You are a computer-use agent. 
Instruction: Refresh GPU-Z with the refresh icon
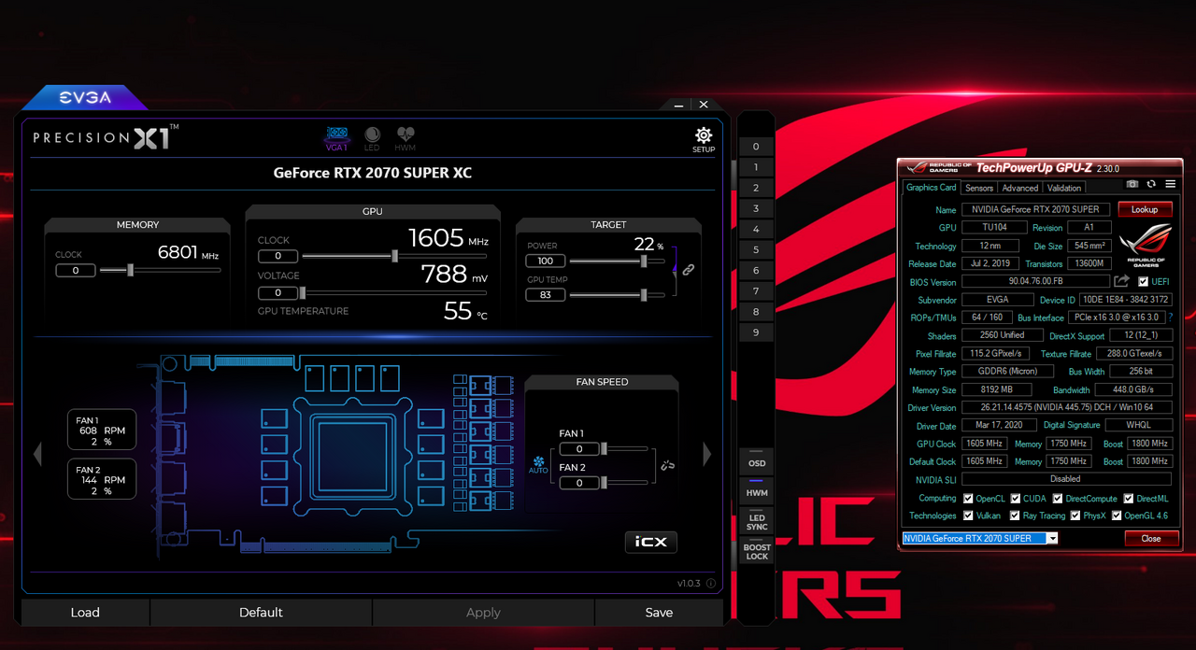(x=1151, y=184)
